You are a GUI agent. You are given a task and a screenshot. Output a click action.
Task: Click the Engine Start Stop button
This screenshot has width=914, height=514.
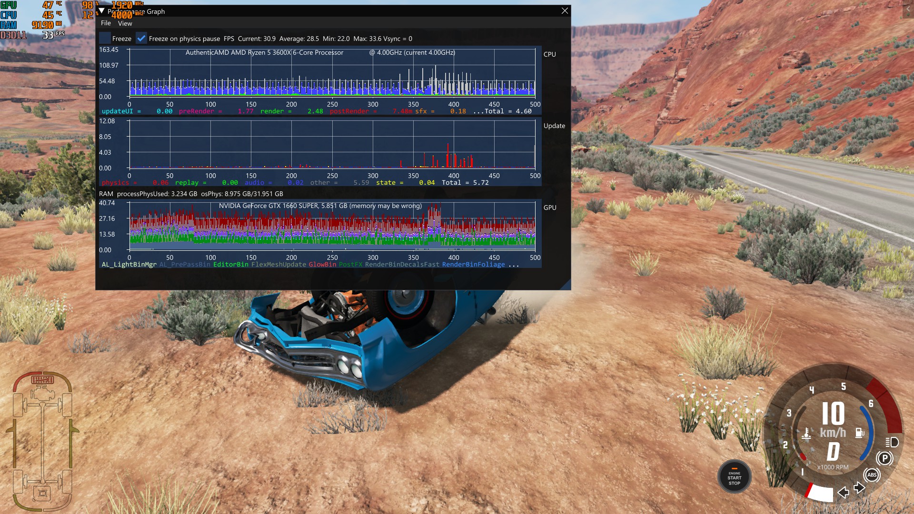point(734,477)
